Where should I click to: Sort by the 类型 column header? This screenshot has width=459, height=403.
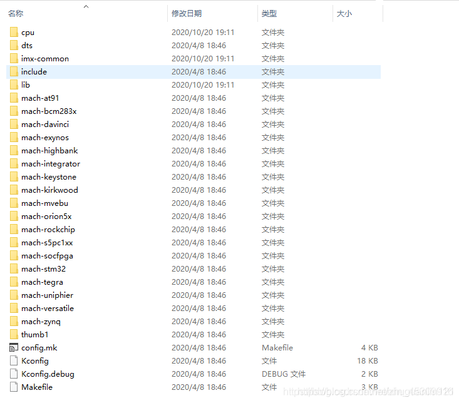pos(269,13)
